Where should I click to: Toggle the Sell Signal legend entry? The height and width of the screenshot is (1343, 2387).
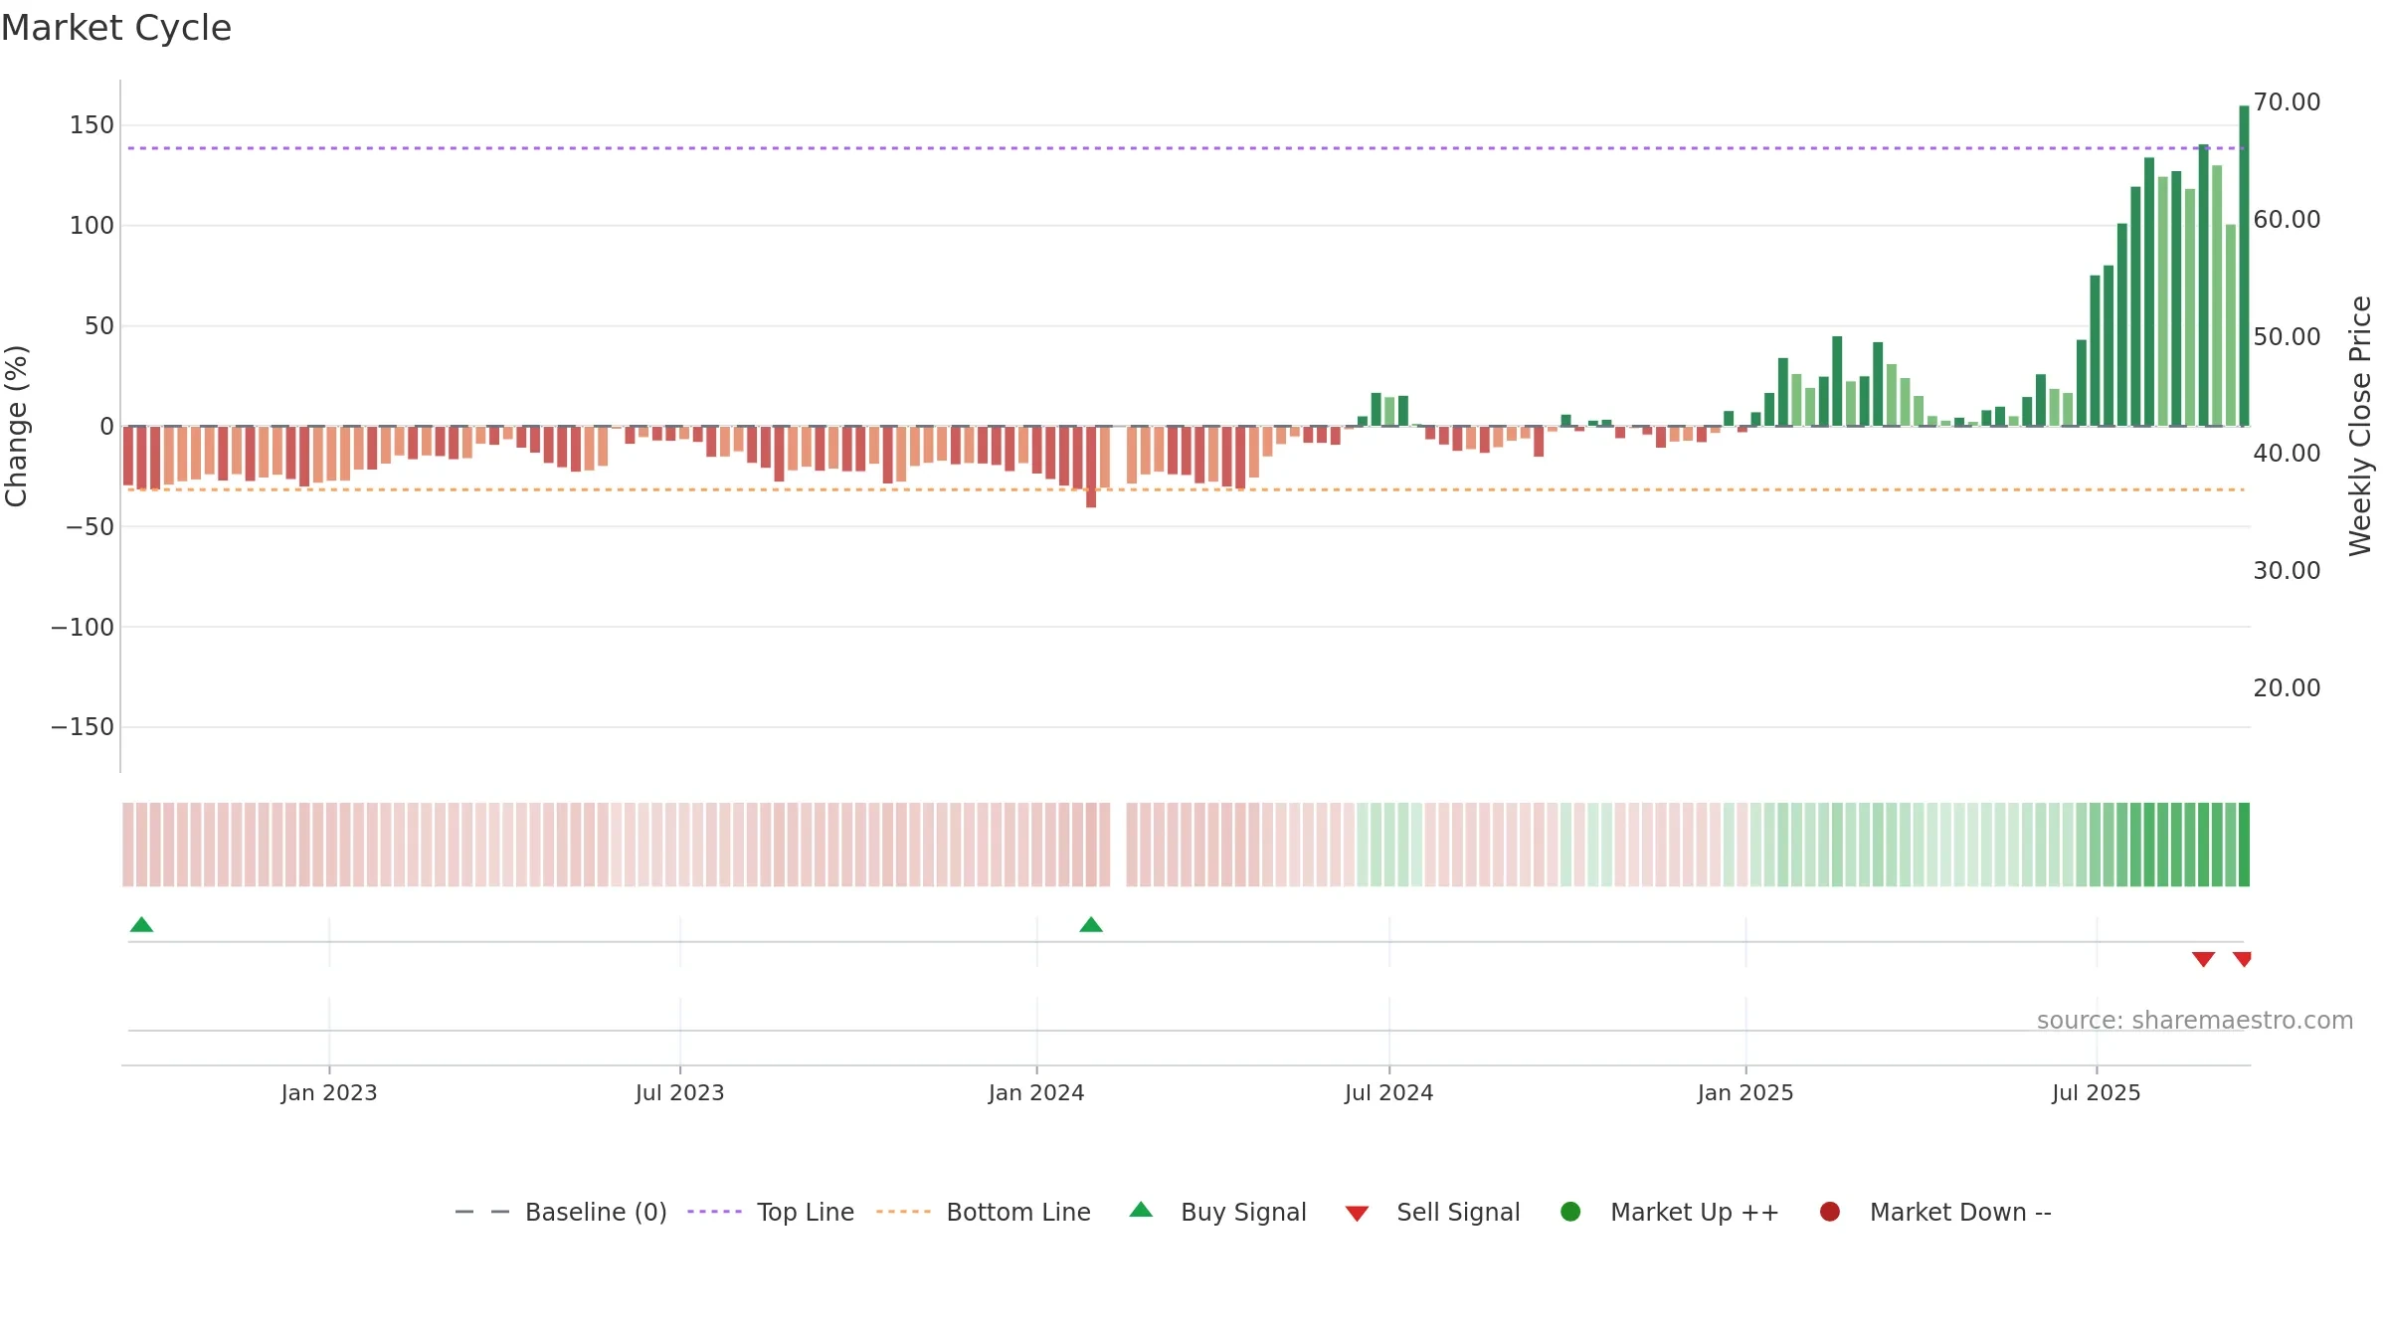(1432, 1212)
